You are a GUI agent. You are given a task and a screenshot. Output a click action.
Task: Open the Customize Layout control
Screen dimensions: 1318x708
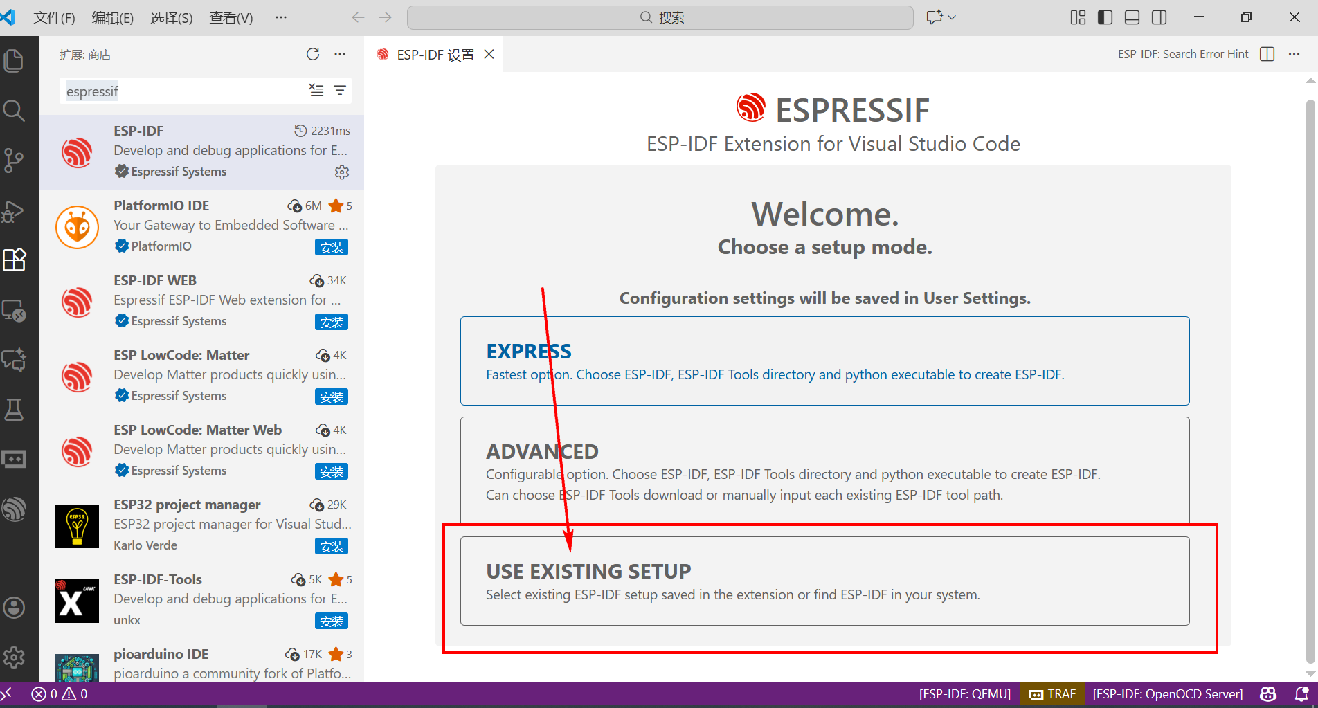[1078, 17]
